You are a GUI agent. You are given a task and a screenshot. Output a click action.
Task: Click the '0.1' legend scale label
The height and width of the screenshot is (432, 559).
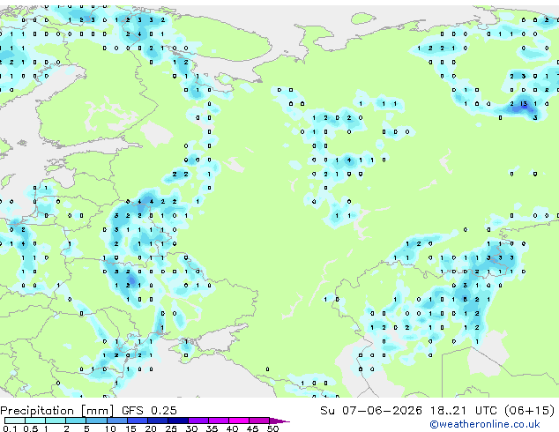[x=9, y=428]
